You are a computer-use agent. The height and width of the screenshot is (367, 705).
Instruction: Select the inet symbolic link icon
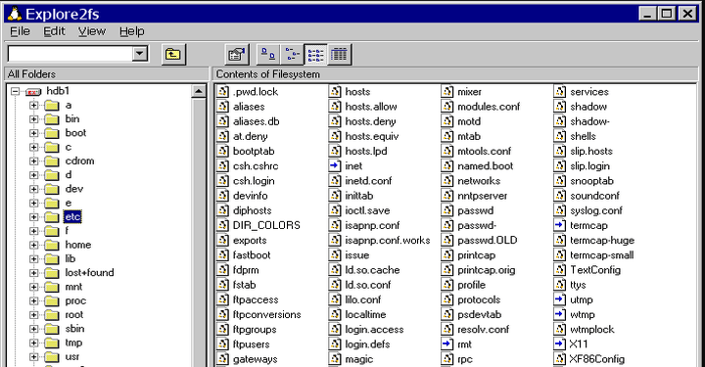pos(335,165)
